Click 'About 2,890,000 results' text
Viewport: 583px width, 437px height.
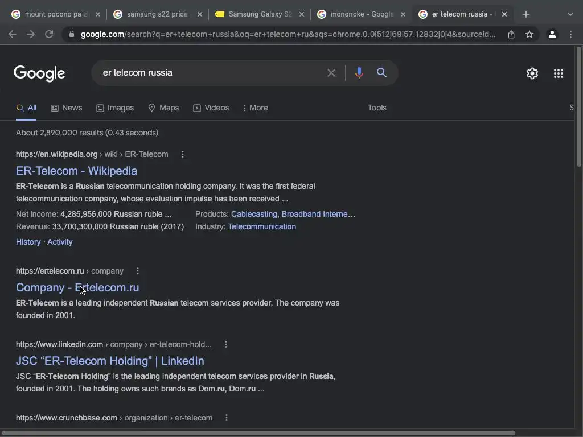pos(87,133)
